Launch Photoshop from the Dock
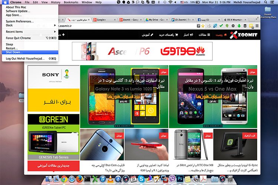 [180, 179]
